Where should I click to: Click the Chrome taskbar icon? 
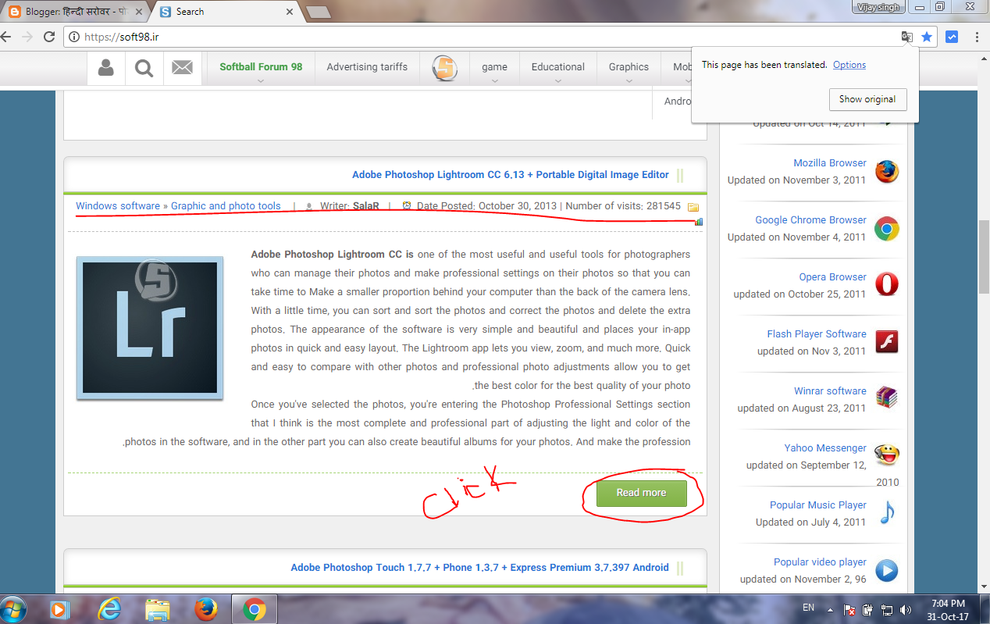tap(255, 609)
